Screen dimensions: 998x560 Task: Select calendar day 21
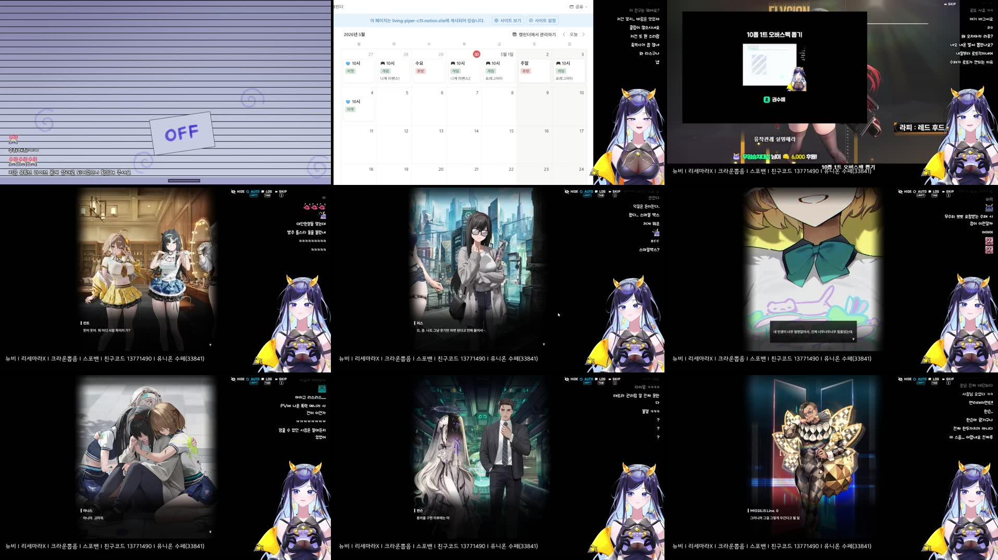(476, 169)
